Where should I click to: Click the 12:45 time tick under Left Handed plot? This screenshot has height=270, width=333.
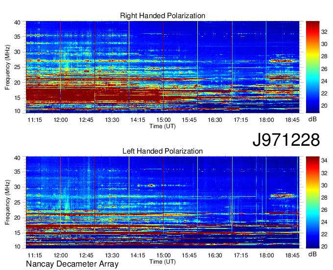(86, 255)
